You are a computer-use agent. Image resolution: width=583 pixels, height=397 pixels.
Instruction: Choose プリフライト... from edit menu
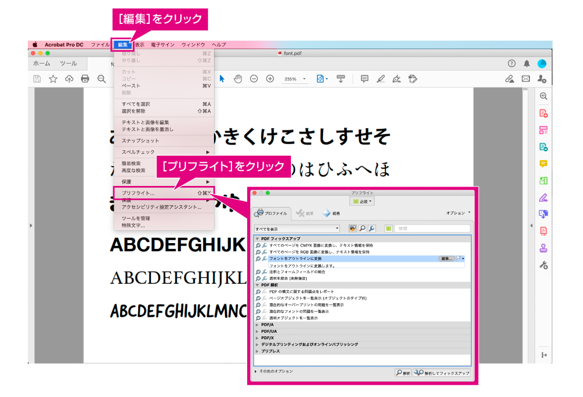(x=164, y=194)
